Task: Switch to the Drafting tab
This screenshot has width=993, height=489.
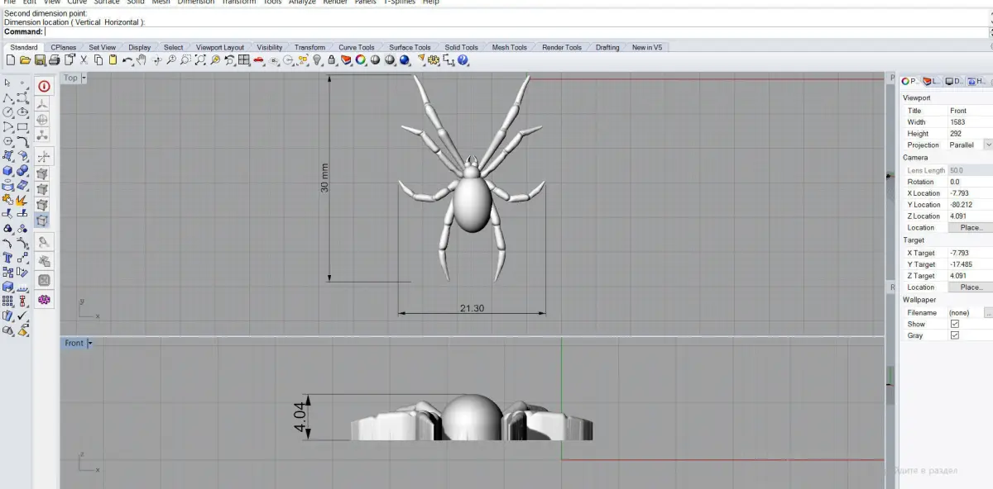Action: 607,47
